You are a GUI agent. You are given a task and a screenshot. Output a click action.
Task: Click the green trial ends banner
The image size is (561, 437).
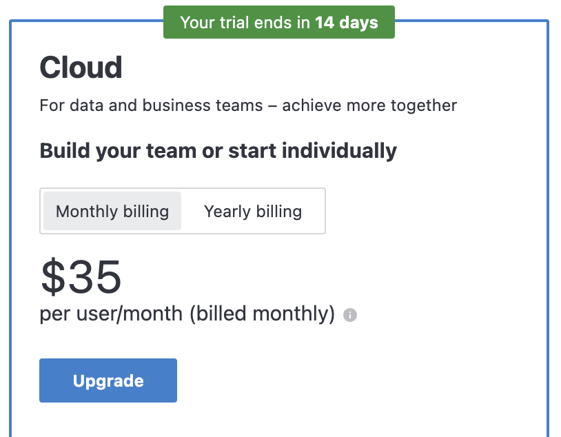278,22
